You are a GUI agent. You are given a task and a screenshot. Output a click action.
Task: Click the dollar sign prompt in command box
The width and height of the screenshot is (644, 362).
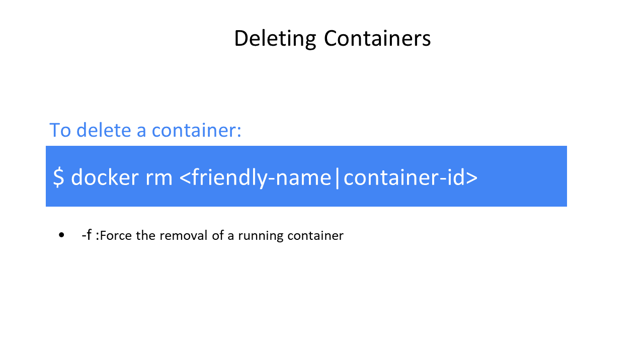pos(59,177)
